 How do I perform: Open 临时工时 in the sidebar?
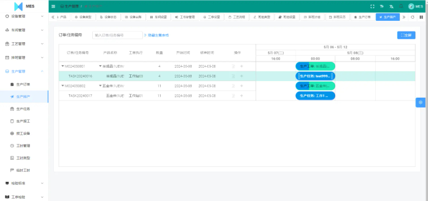click(x=23, y=170)
